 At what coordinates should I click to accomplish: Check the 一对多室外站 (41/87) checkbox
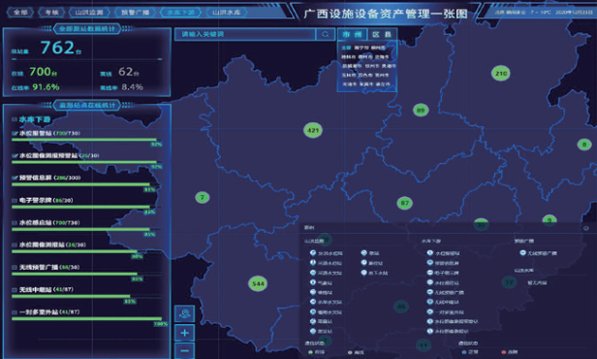pyautogui.click(x=15, y=312)
